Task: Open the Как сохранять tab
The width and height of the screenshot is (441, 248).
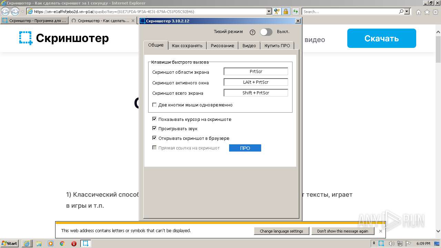Action: [187, 45]
